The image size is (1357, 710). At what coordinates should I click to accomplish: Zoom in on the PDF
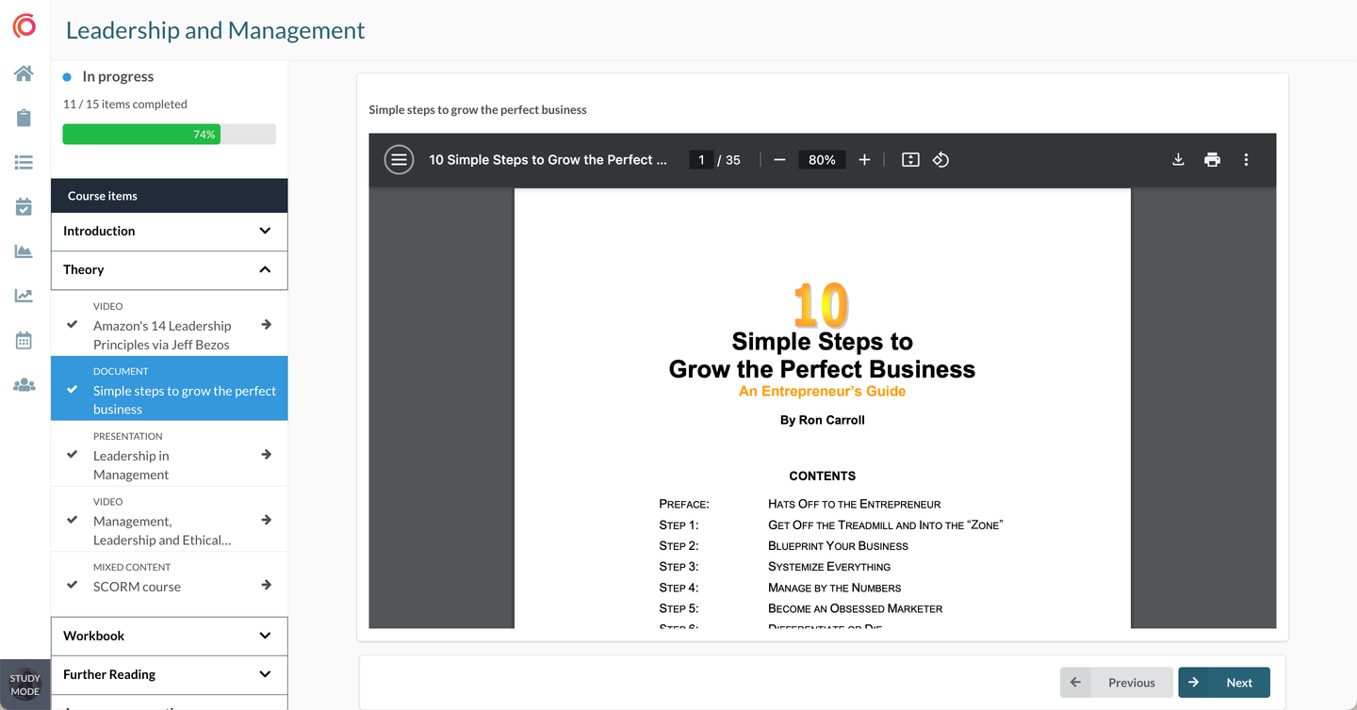[x=864, y=160]
